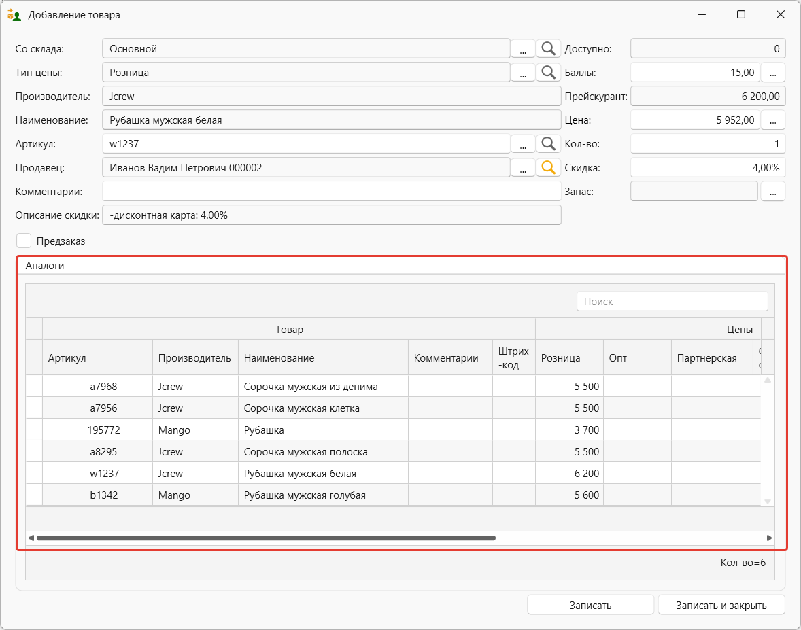Open ellipsis selector for Тип цены field
This screenshot has height=630, width=801.
coord(523,73)
